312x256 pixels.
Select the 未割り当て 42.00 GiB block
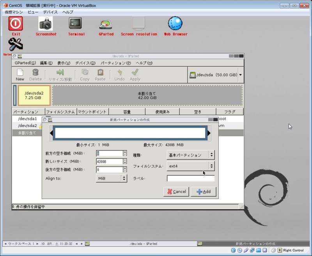point(147,95)
